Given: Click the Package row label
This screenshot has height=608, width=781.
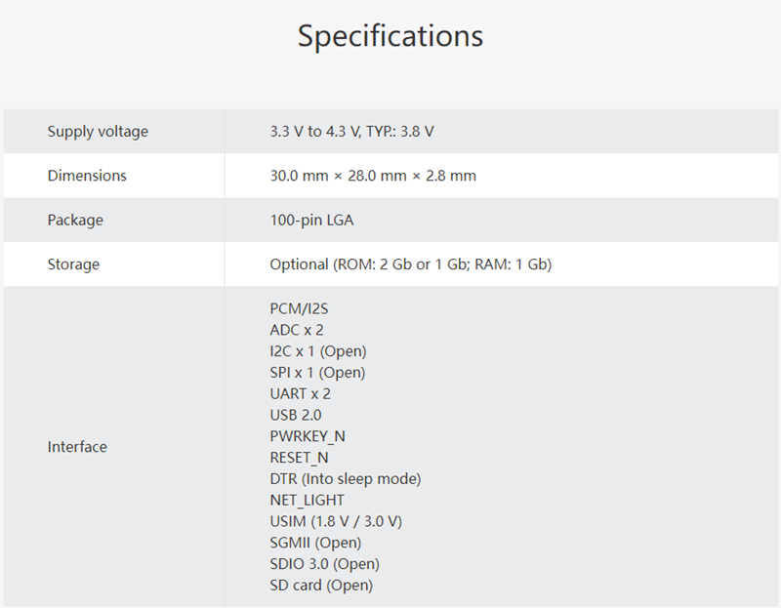Looking at the screenshot, I should 75,221.
